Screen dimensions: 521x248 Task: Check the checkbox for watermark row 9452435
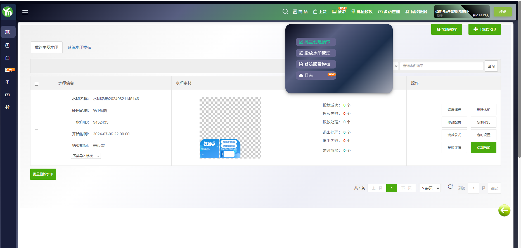pos(36,127)
